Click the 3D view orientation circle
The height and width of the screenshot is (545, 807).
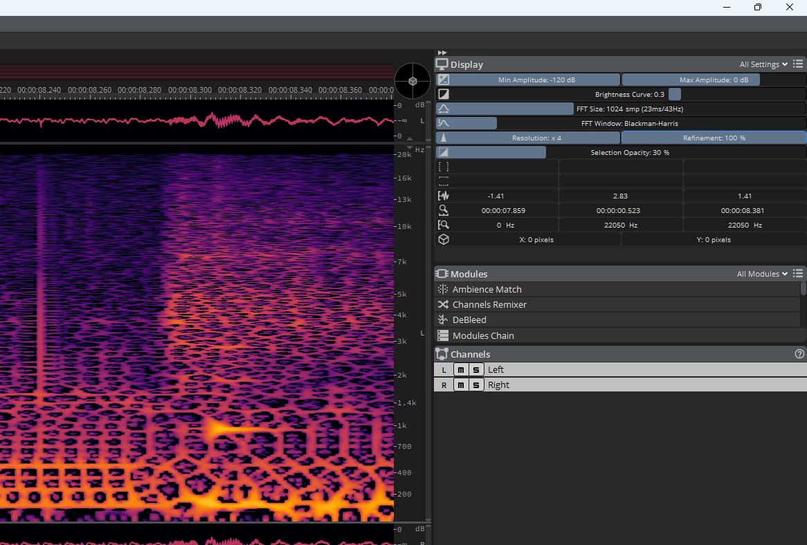[412, 81]
